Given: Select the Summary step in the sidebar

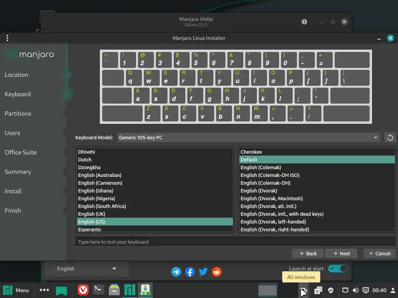Looking at the screenshot, I should click(x=18, y=172).
